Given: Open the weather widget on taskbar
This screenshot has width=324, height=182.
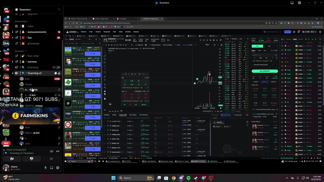Looking at the screenshot, I should pyautogui.click(x=11, y=178).
